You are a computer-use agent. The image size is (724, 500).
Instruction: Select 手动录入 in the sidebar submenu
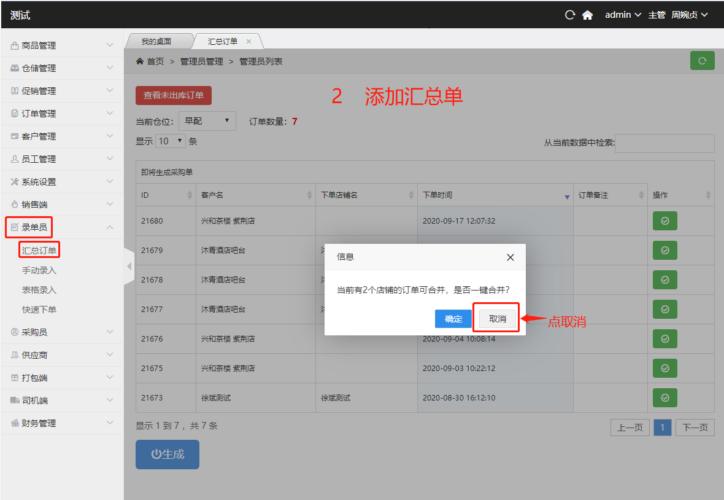39,270
